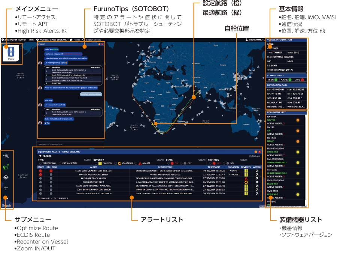Click the magnifier icon beside Search vessel
Image resolution: width=337 pixels, height=254 pixels.
pyautogui.click(x=84, y=40)
